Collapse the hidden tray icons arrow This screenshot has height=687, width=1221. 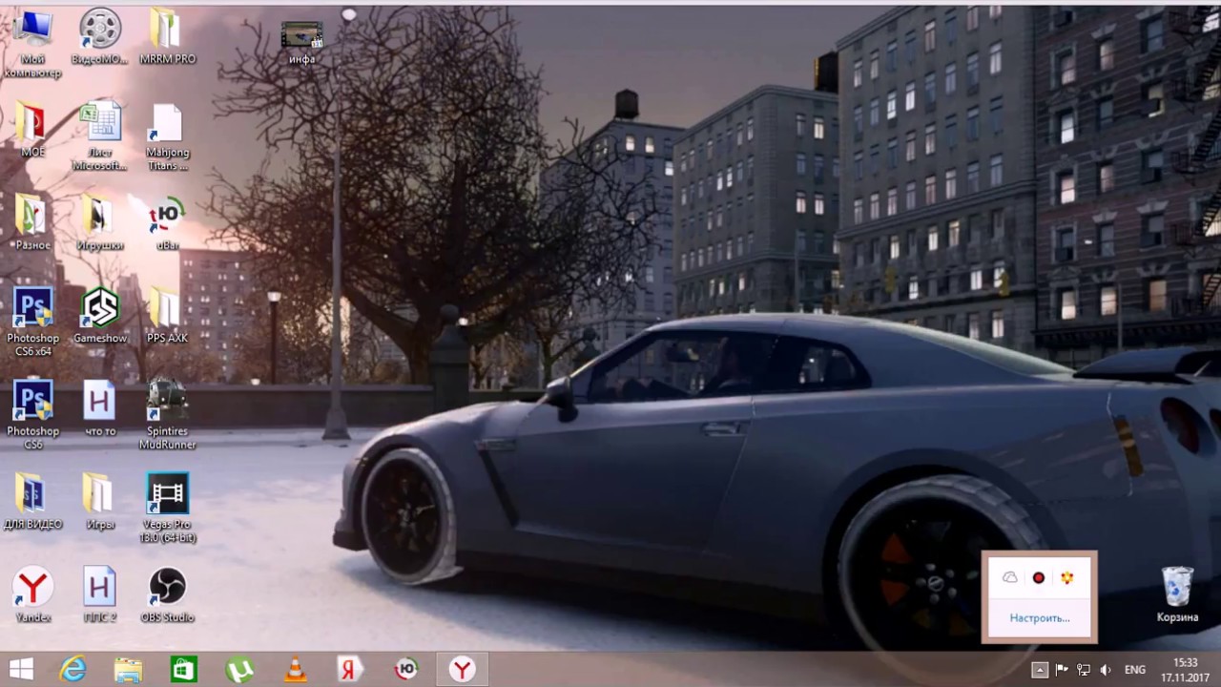[1040, 670]
